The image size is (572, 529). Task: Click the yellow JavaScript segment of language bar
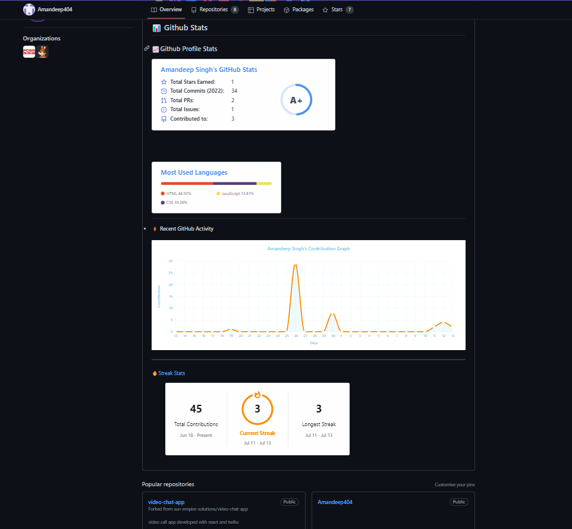click(264, 184)
